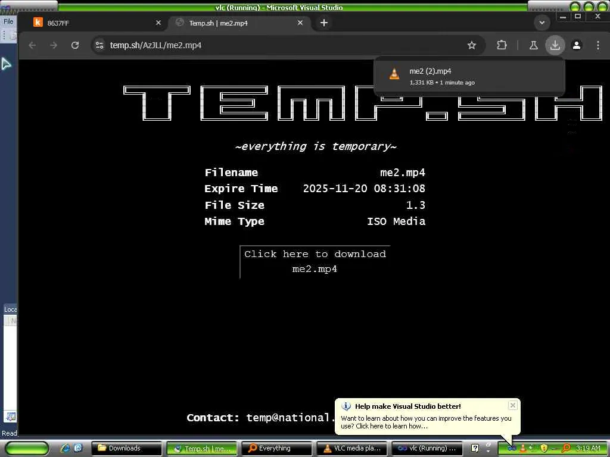Expand the tab search dropdown chevron
The height and width of the screenshot is (457, 610).
541,23
